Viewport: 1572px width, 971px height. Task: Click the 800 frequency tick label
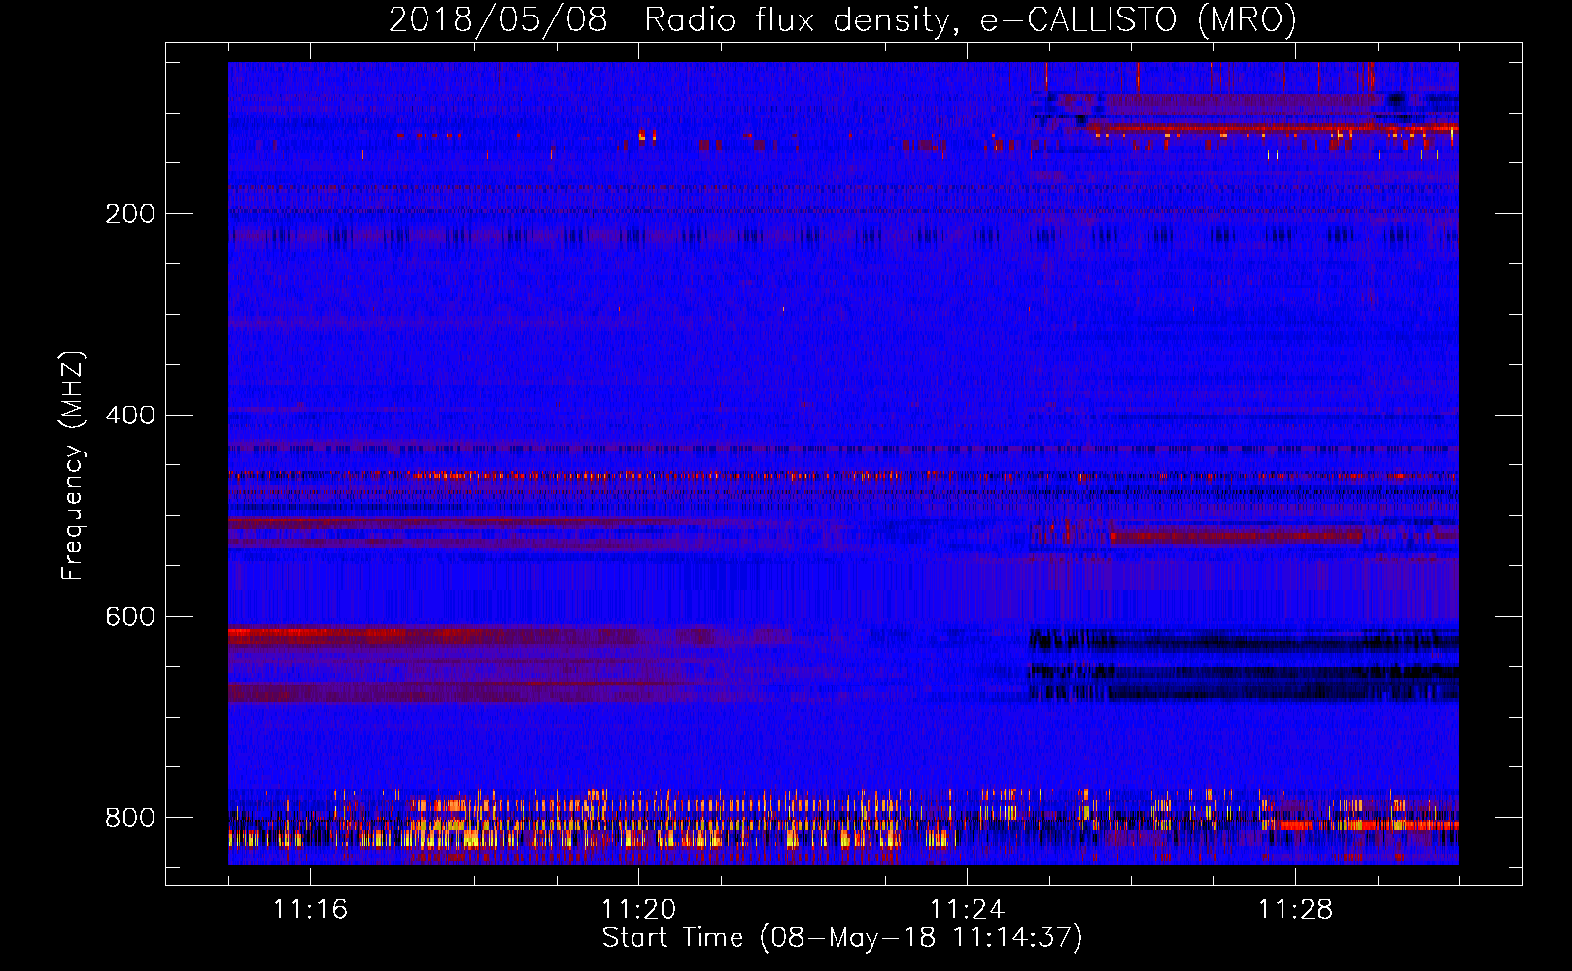(130, 818)
